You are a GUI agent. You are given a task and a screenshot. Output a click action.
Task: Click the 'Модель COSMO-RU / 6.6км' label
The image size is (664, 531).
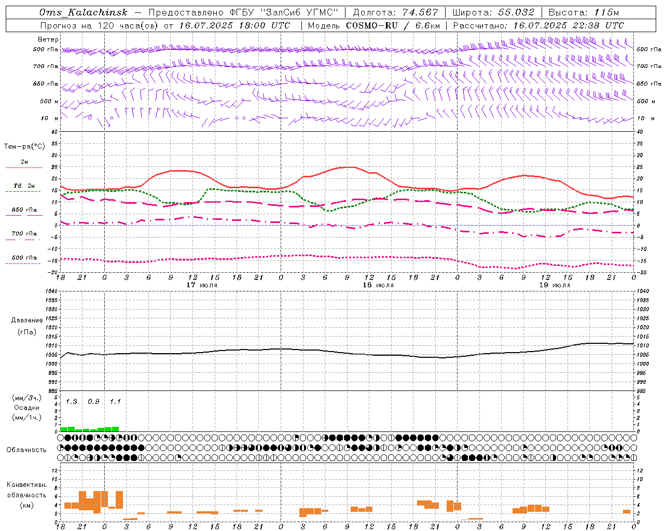pos(374,25)
